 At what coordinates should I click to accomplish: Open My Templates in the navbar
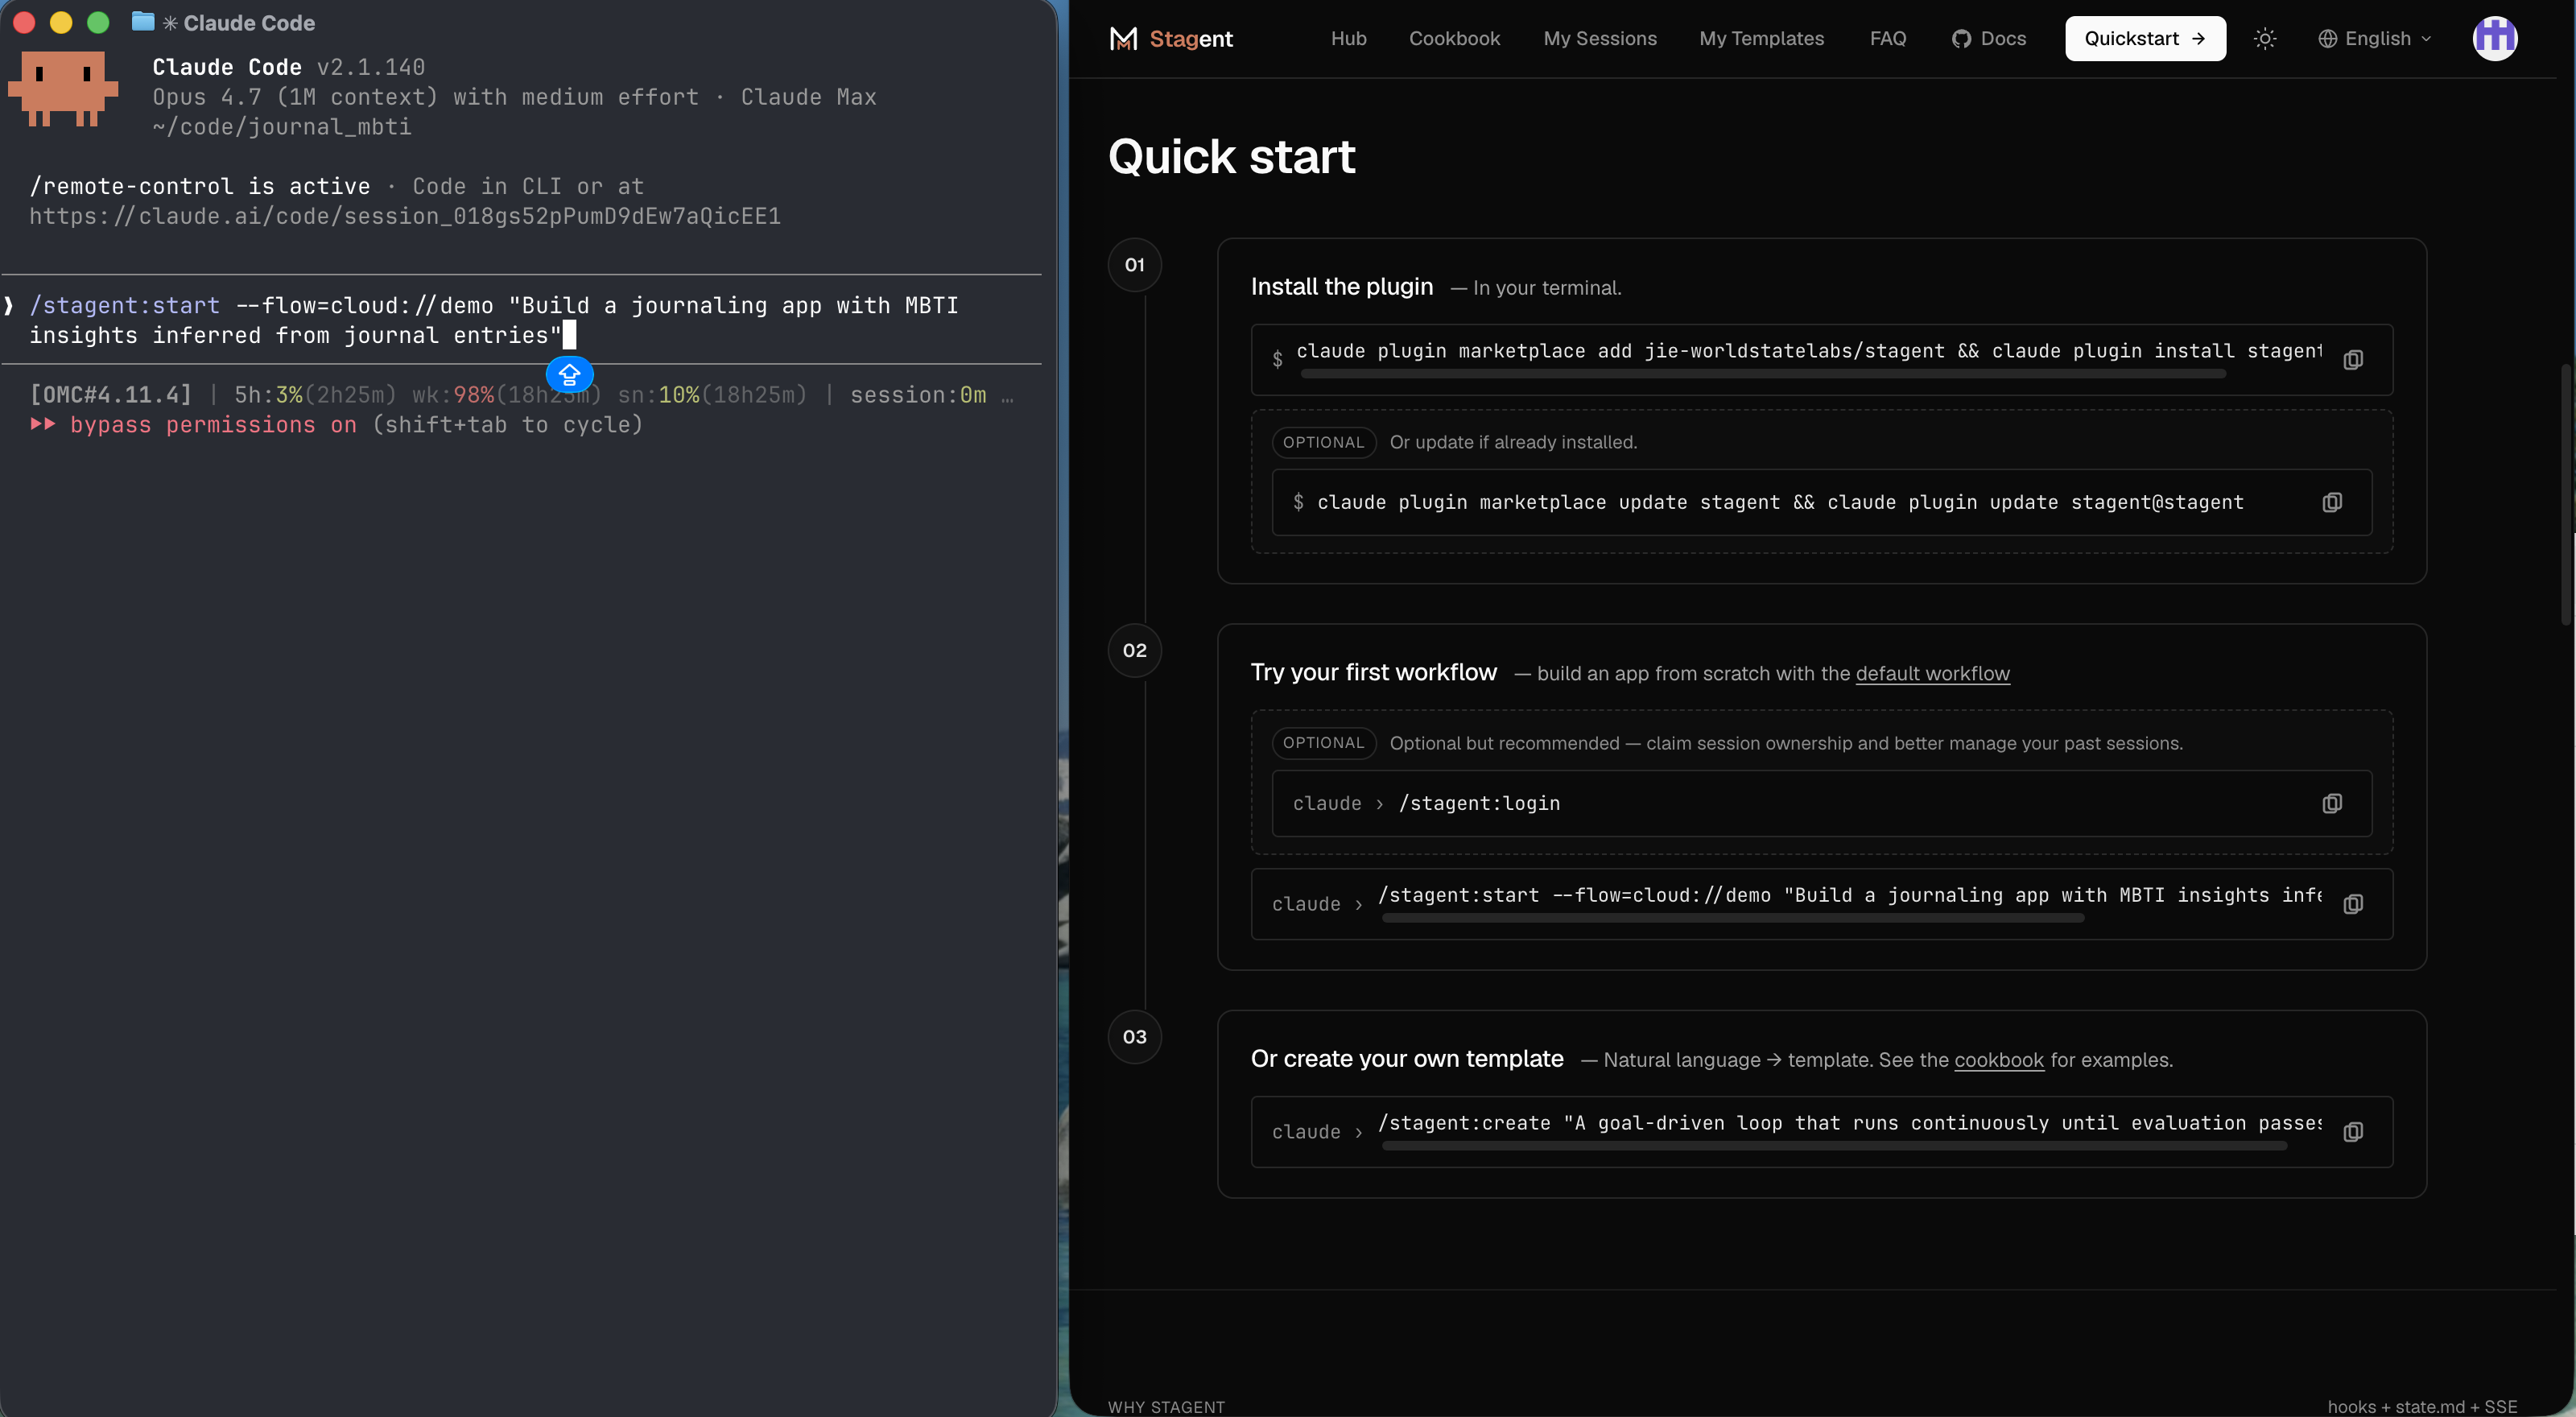[1761, 39]
